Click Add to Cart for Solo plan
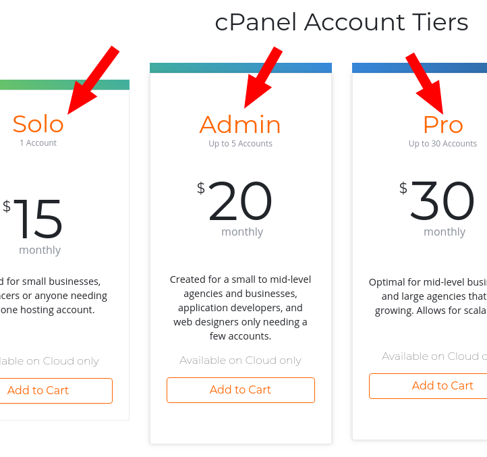The height and width of the screenshot is (457, 487). click(56, 391)
